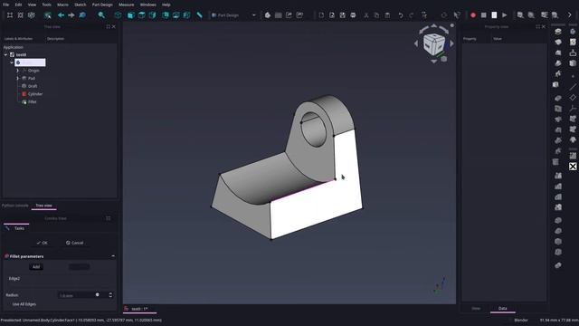
Task: Click the navigation cube in the viewport
Action: tap(434, 44)
